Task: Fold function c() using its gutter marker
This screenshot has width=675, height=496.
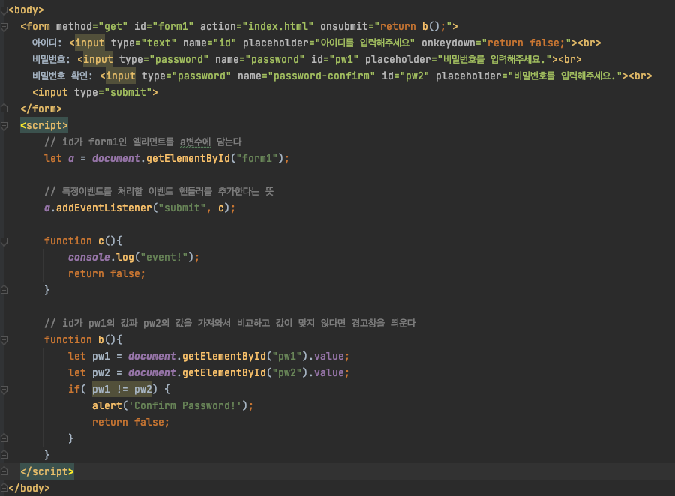Action: pyautogui.click(x=4, y=241)
